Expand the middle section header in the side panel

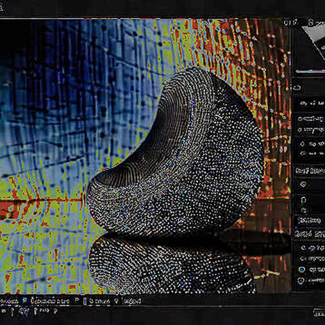pos(310,171)
